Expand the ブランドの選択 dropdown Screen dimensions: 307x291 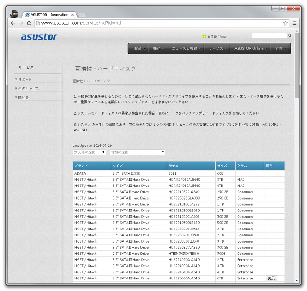pos(89,152)
